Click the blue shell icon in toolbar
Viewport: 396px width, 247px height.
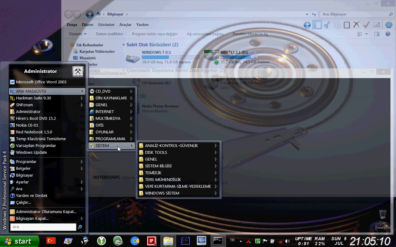[x=389, y=25]
